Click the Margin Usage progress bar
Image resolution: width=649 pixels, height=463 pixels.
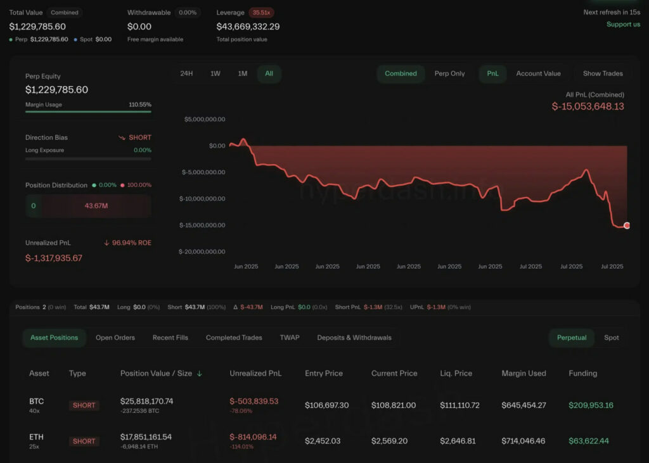[88, 111]
